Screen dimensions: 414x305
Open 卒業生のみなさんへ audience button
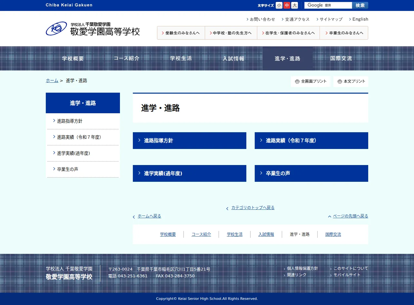click(x=344, y=33)
